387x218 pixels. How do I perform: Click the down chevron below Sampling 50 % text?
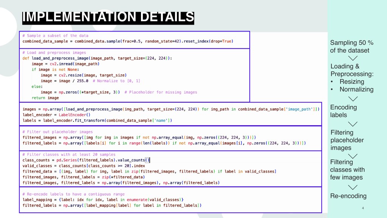click(x=353, y=58)
